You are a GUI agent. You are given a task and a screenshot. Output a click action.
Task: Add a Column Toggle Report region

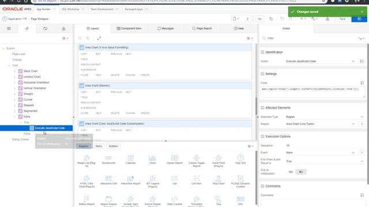pos(197,161)
